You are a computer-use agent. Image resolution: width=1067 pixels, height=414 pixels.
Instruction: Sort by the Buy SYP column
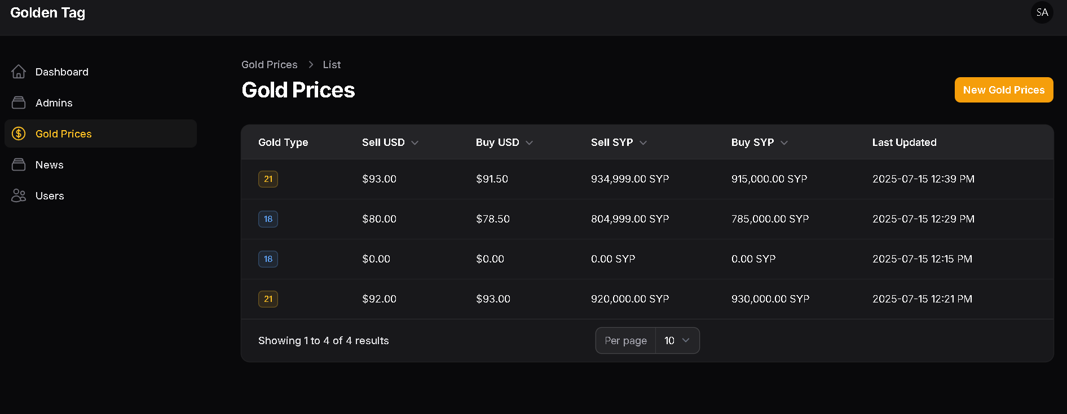pos(759,143)
